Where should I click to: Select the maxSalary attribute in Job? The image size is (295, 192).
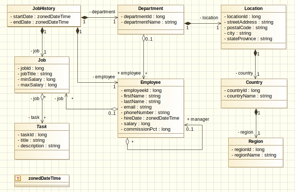pos(39,85)
